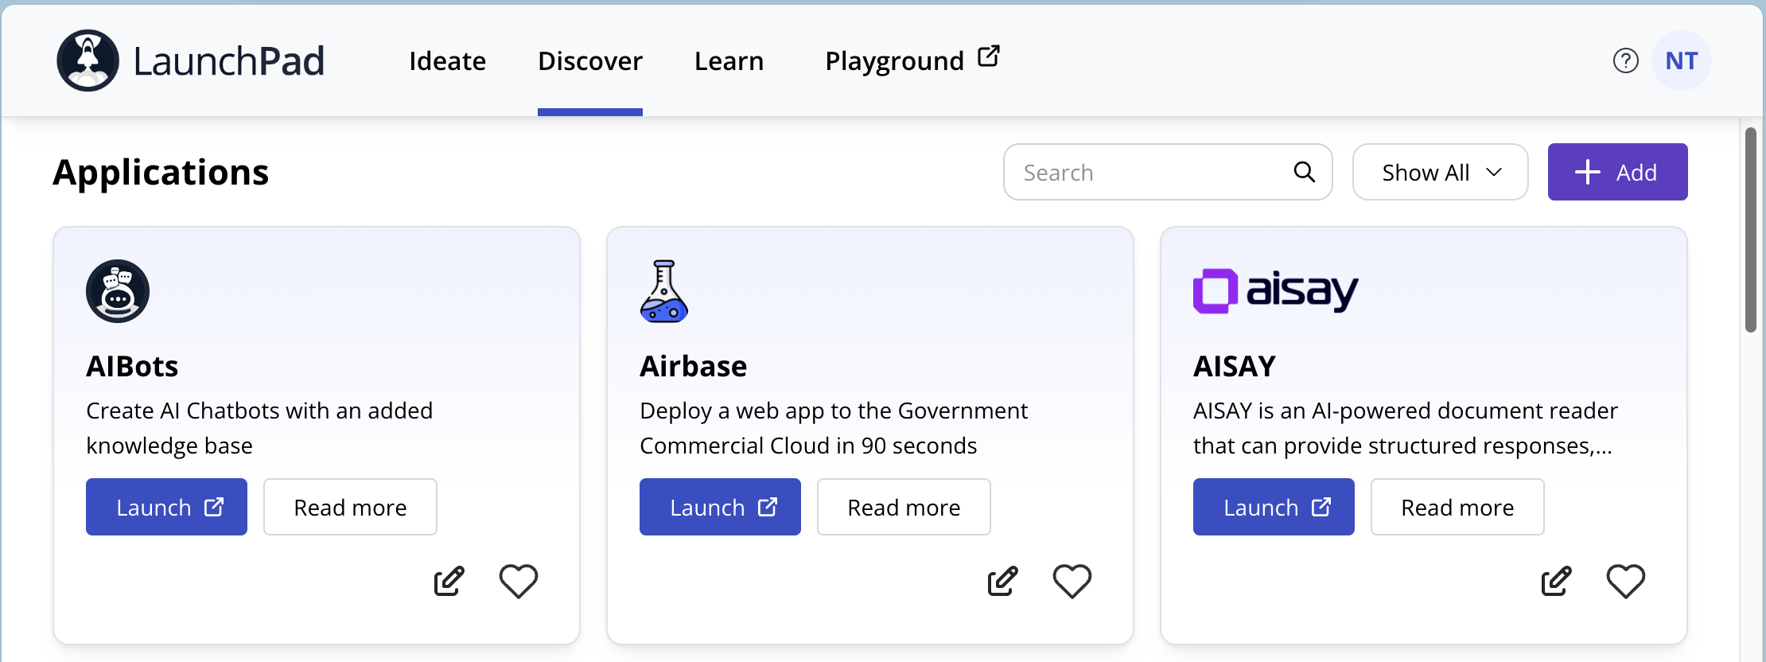Click the search magnifier icon
Screen dimensions: 1766x662
[1304, 172]
